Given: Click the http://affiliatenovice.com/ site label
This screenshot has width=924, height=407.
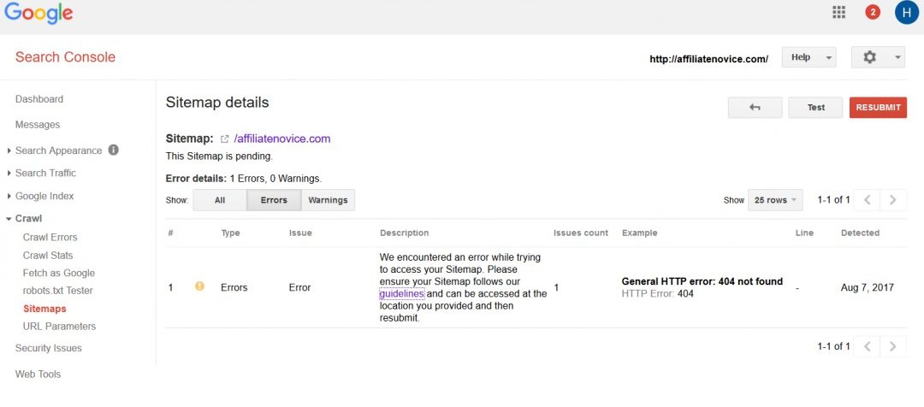Looking at the screenshot, I should point(709,59).
